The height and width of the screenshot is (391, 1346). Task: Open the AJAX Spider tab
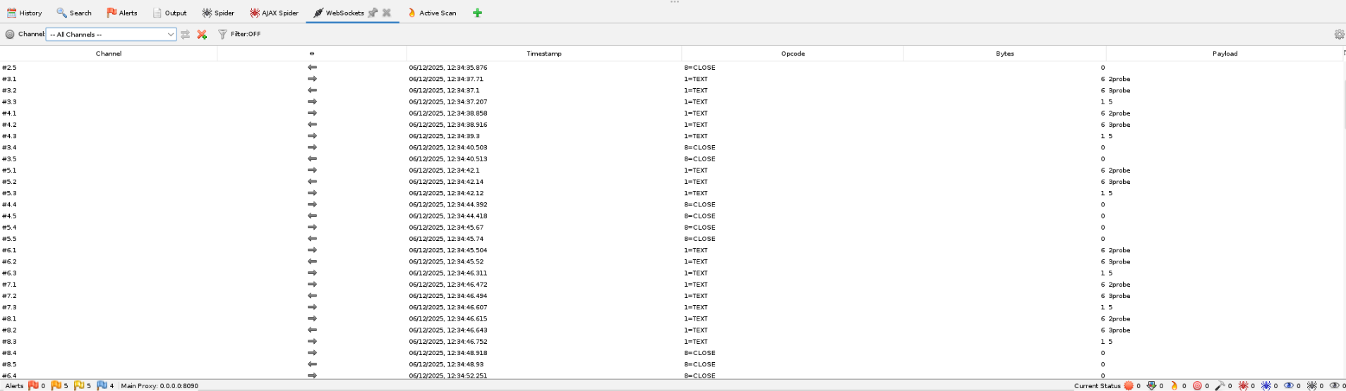(x=274, y=13)
